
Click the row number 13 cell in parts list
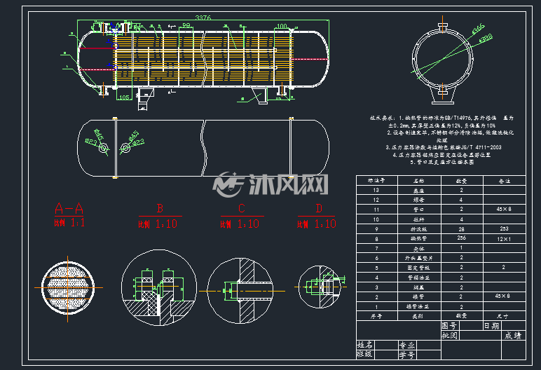point(377,190)
